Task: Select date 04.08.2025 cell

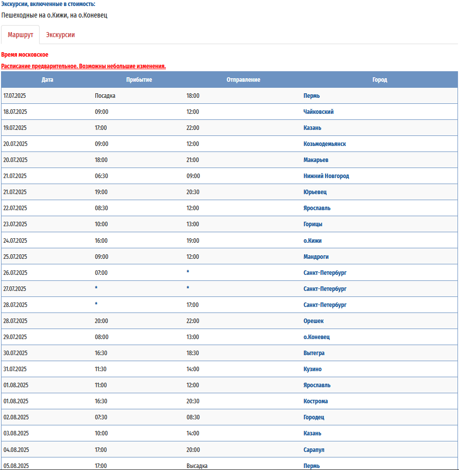Action: coord(16,450)
